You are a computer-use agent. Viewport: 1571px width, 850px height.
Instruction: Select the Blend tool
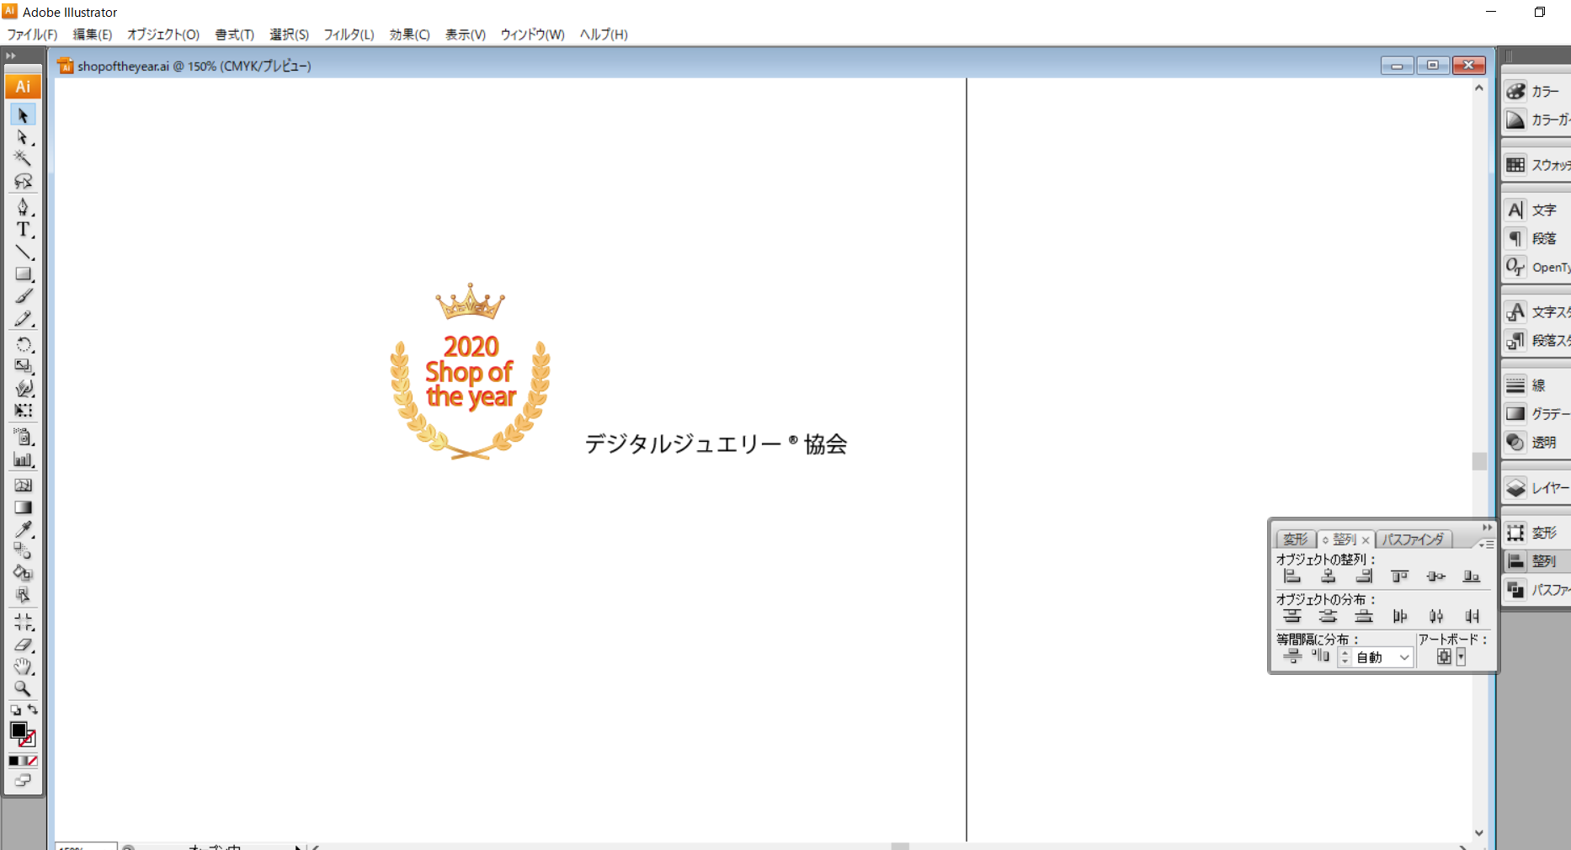[23, 551]
